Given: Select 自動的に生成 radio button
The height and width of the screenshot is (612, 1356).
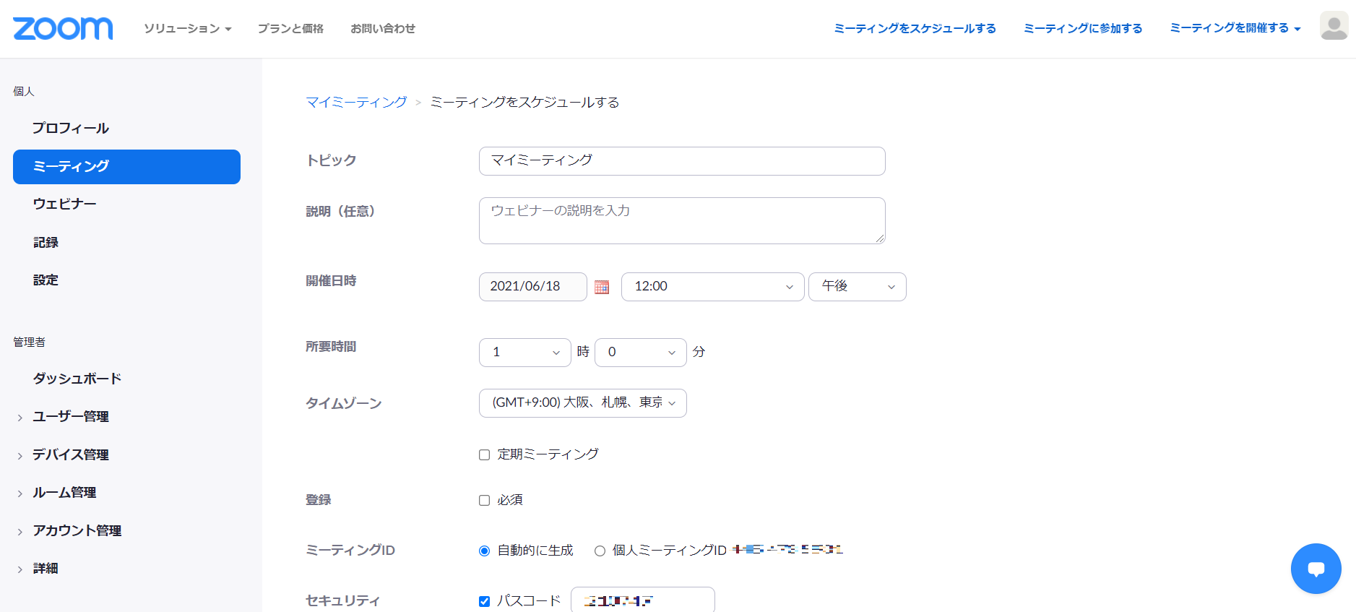Looking at the screenshot, I should (x=484, y=551).
